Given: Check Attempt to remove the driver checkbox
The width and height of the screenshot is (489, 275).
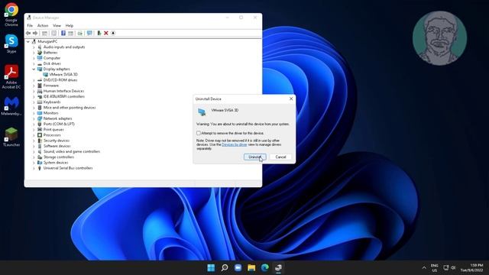Looking at the screenshot, I should 199,133.
